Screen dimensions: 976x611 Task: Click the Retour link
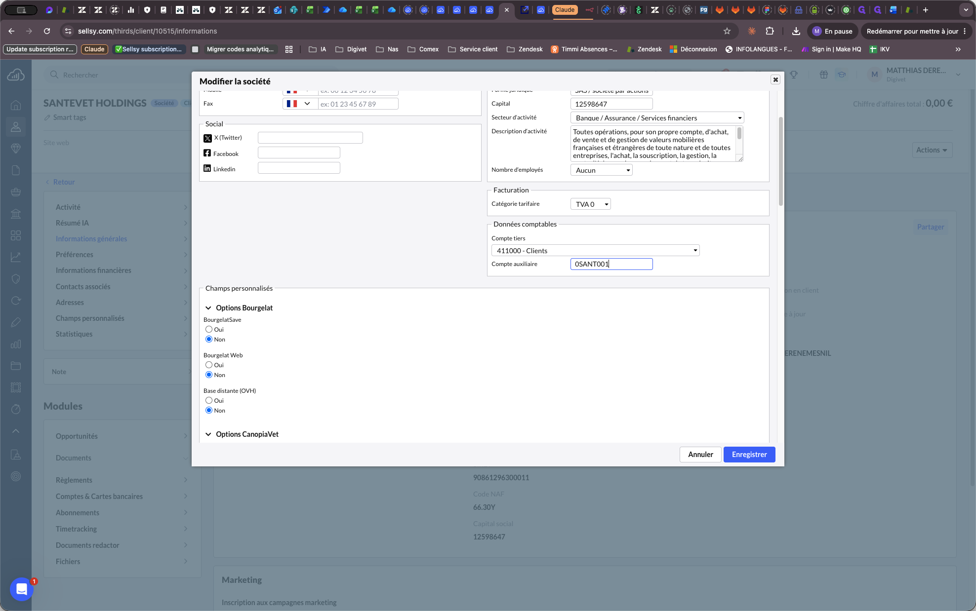[x=60, y=182]
